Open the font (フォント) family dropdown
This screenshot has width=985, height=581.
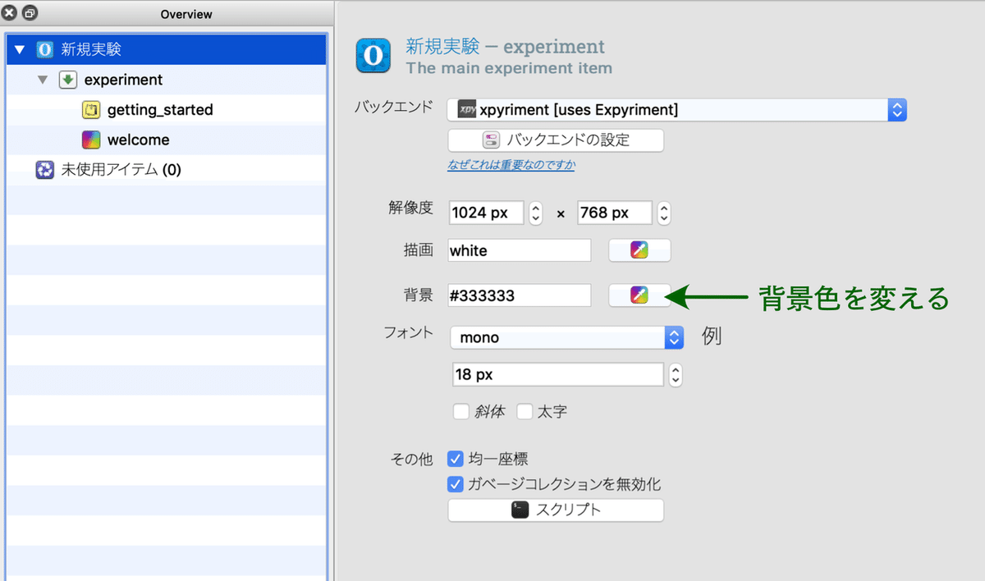566,337
